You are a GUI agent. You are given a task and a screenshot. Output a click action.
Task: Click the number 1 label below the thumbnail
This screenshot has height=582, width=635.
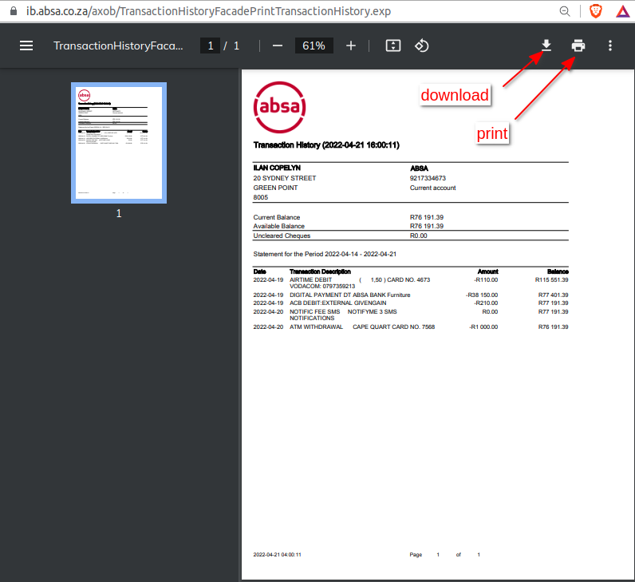pyautogui.click(x=119, y=214)
